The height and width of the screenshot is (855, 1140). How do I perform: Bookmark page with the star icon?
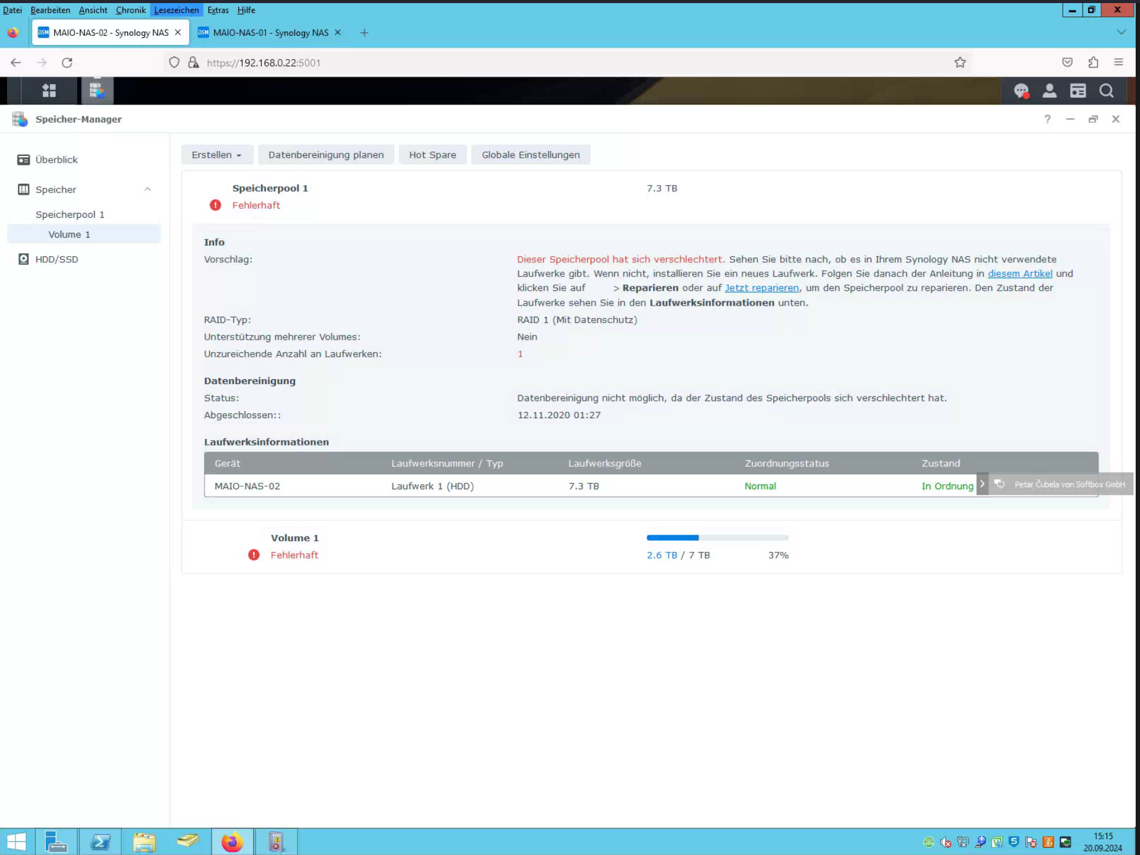pyautogui.click(x=959, y=62)
